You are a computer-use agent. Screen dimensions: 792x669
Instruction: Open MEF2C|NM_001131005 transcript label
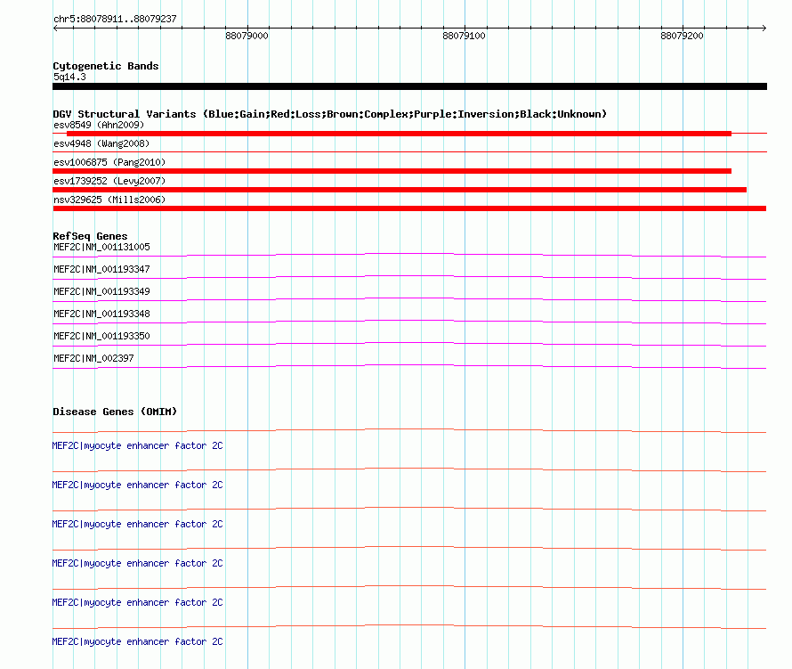[x=101, y=248]
